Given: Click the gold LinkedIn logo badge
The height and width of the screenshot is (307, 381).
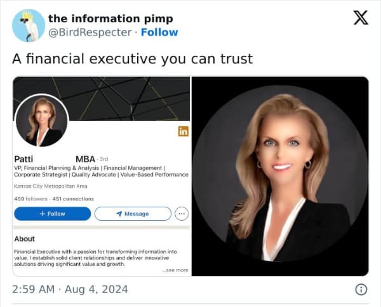Looking at the screenshot, I should click(184, 131).
